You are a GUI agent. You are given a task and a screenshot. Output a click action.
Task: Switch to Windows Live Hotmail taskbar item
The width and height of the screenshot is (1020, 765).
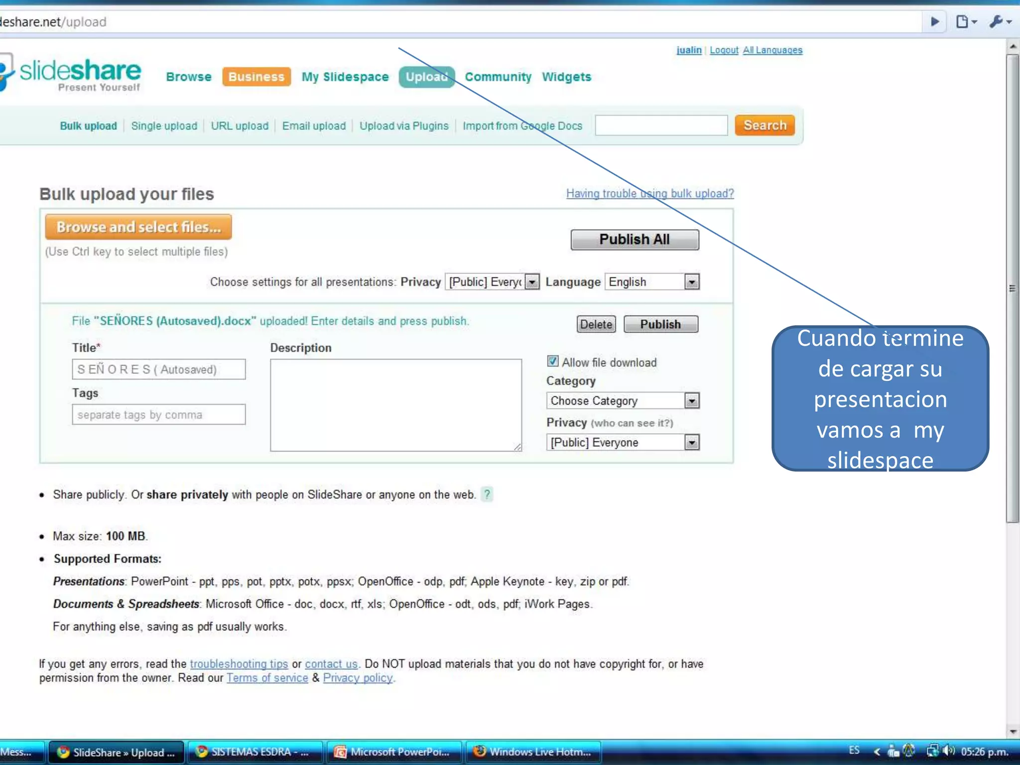coord(533,752)
